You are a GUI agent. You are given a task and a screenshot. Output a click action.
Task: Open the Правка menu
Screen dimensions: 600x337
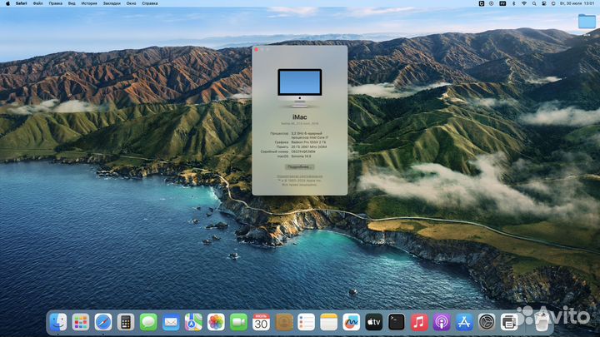[x=56, y=3]
